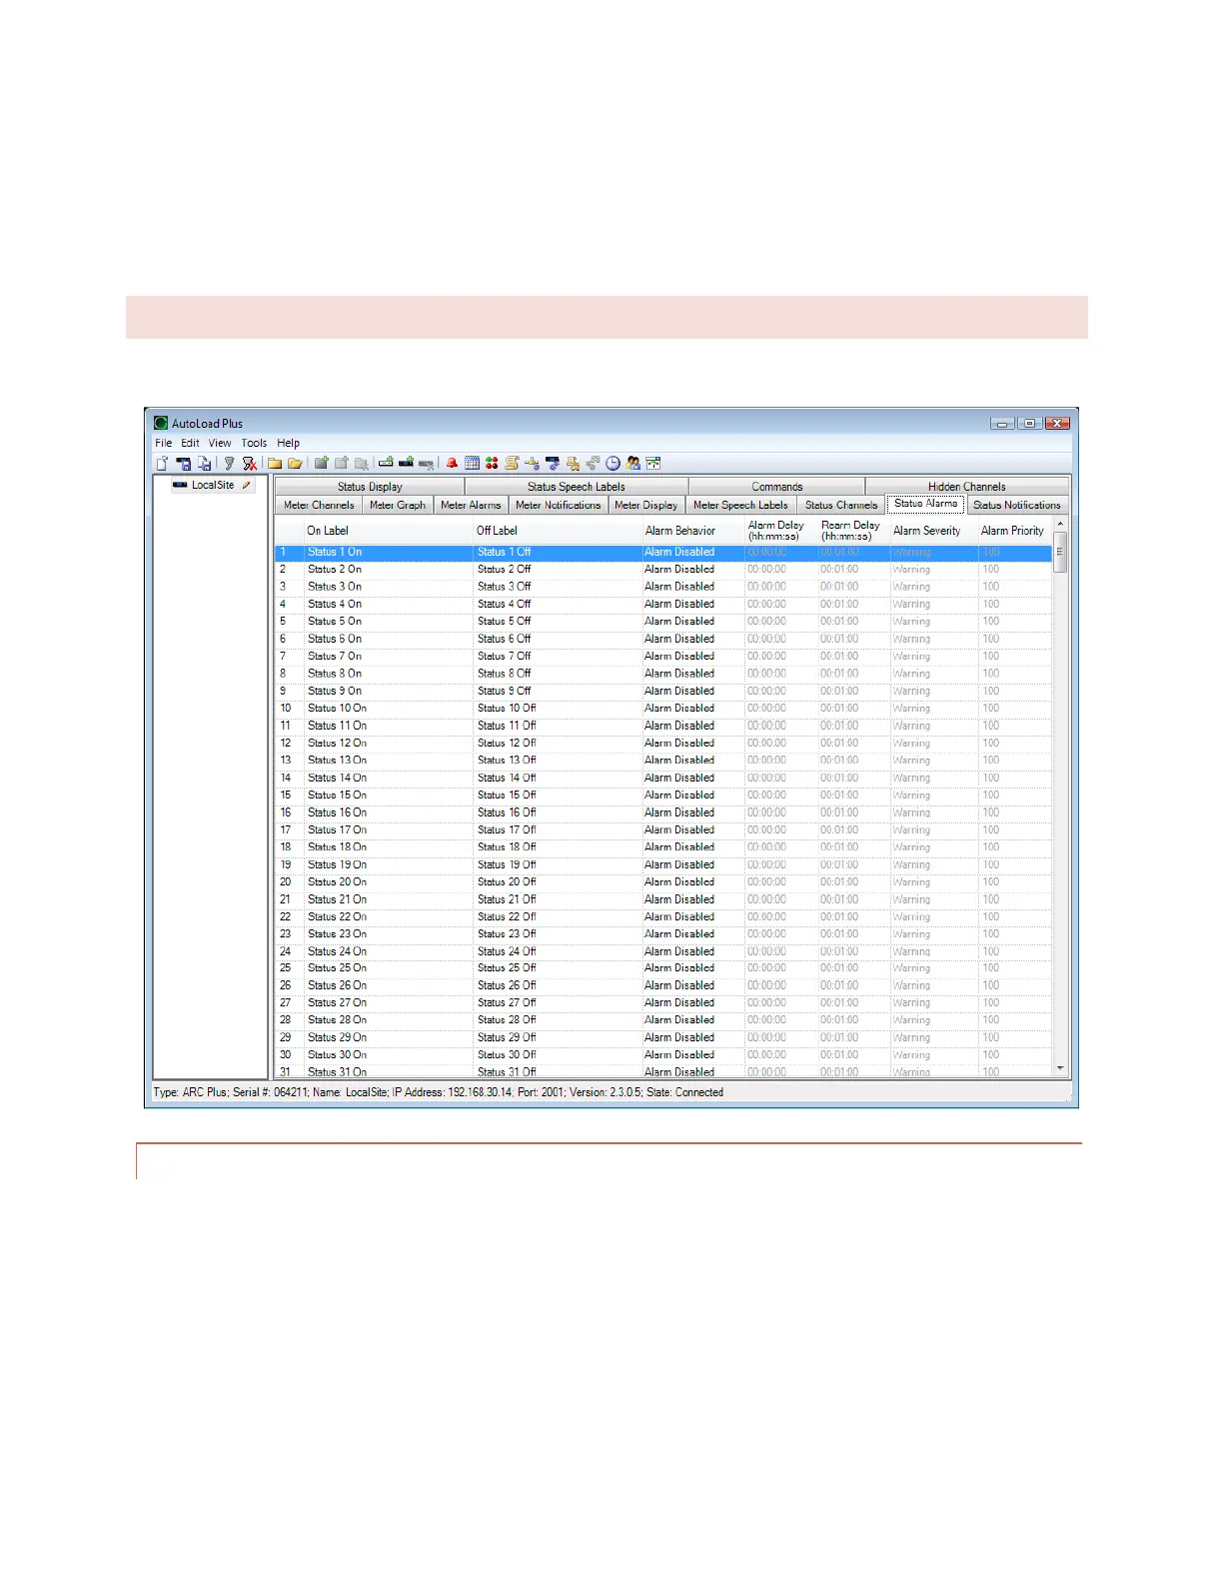Click the Add Unit blue device icon
This screenshot has width=1223, height=1583.
click(x=406, y=463)
